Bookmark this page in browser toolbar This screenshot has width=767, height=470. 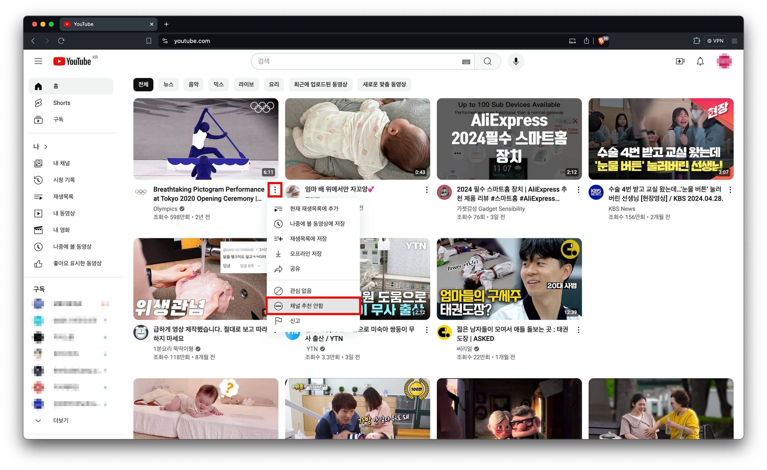[149, 41]
